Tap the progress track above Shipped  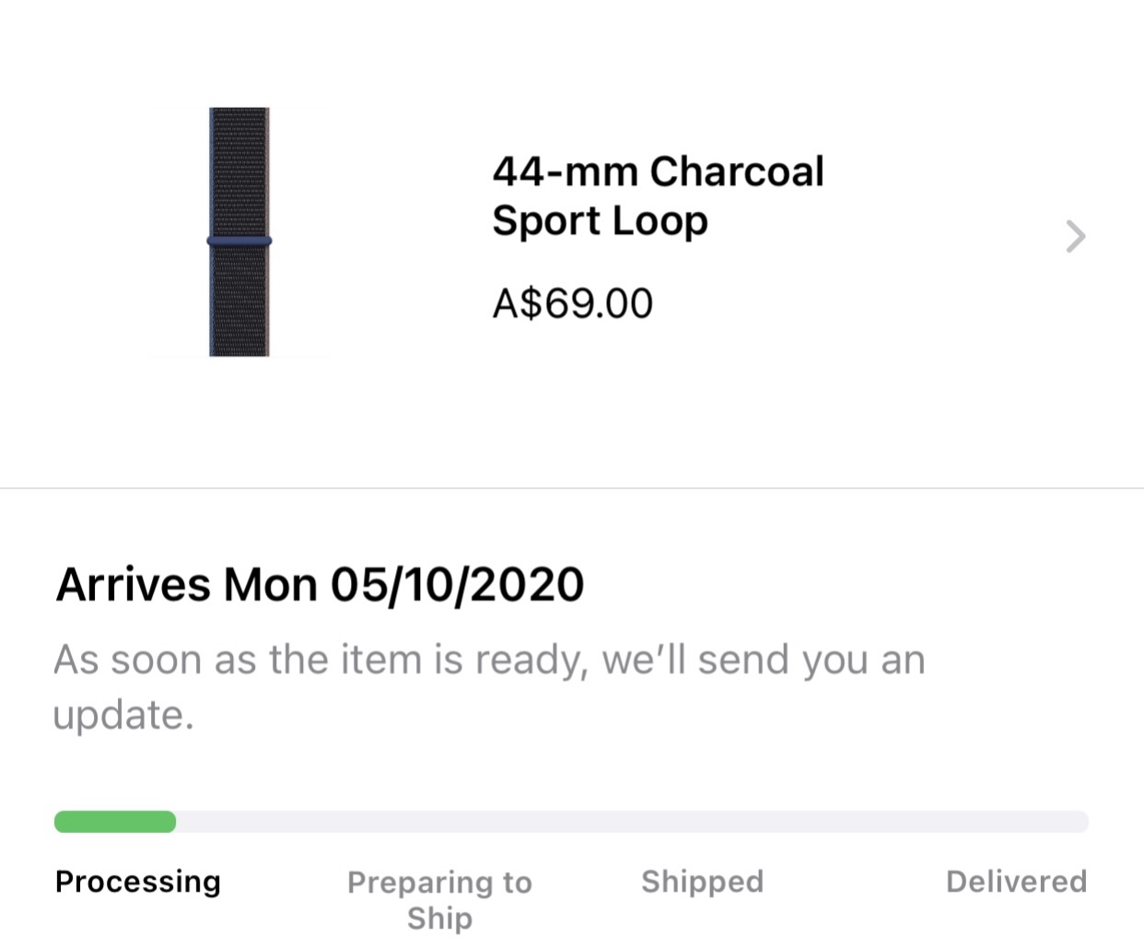pos(703,822)
